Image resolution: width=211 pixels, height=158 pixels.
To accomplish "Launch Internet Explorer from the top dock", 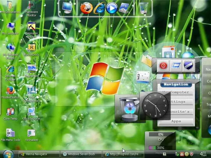I will click(99, 8).
